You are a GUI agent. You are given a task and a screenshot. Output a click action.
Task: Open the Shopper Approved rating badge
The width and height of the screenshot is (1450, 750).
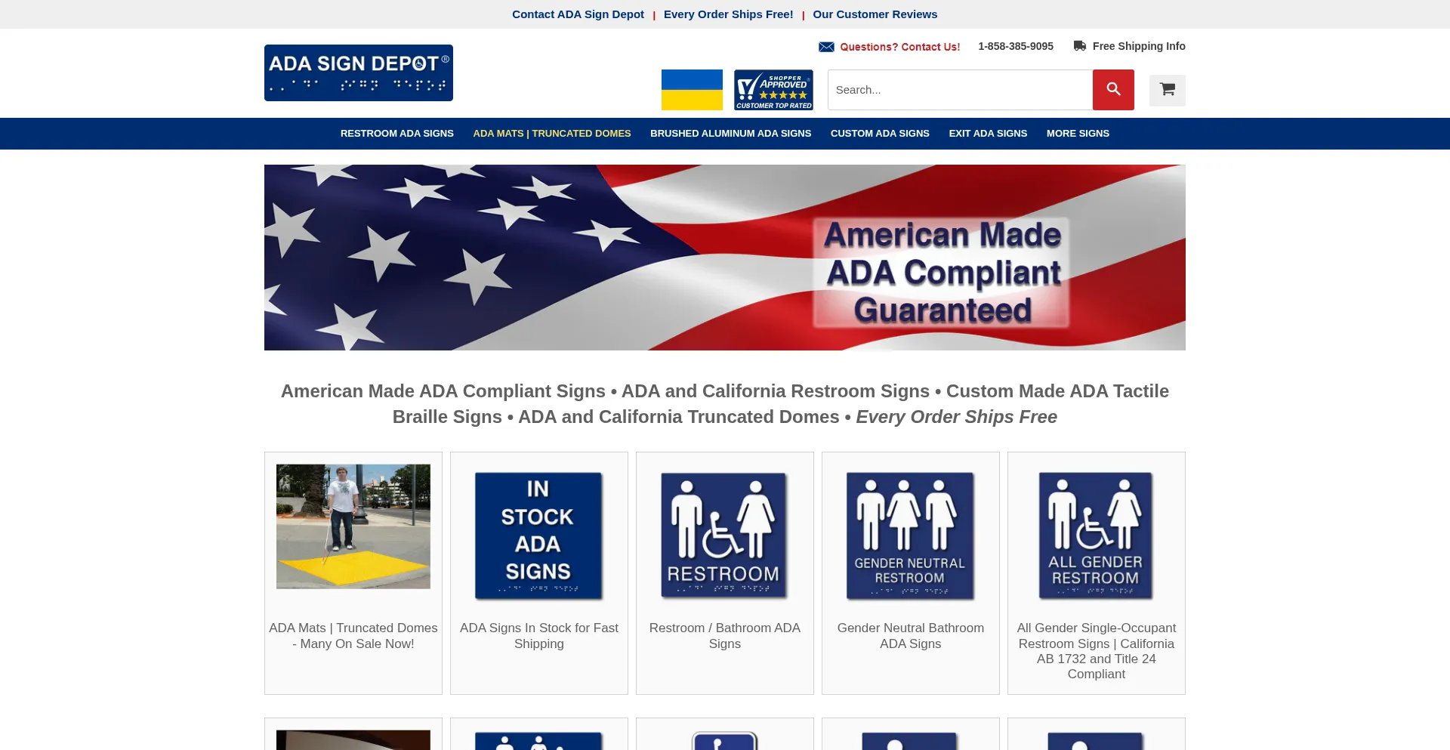coord(773,90)
